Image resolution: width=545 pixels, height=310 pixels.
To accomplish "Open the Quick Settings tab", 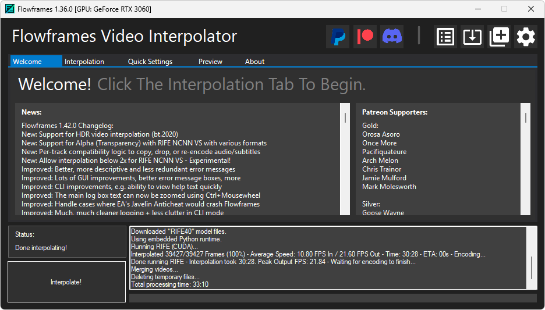I will coord(150,62).
